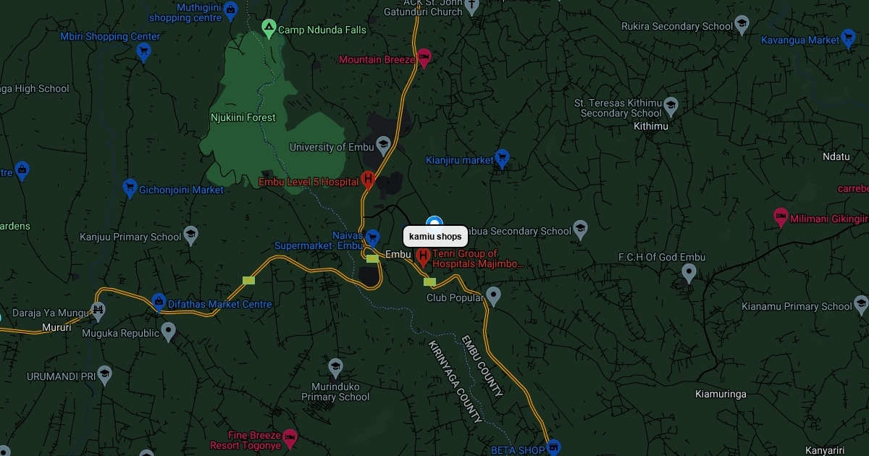
Task: Select the Muguka Republic location pin
Action: pyautogui.click(x=169, y=332)
